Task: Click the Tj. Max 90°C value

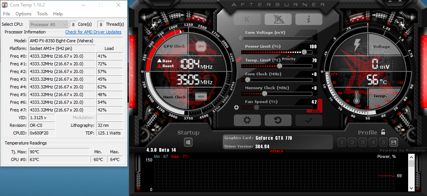Action: point(59,152)
